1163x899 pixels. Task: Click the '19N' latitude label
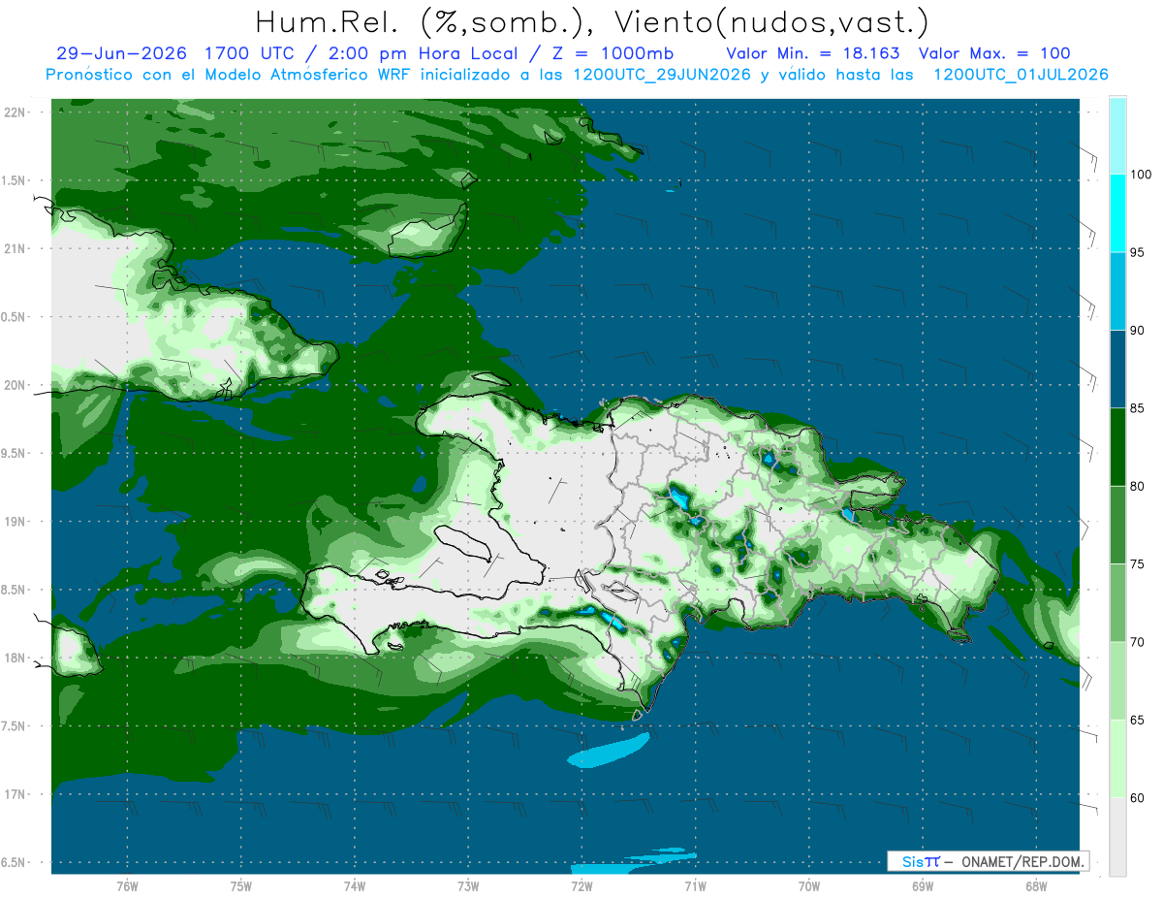16,522
